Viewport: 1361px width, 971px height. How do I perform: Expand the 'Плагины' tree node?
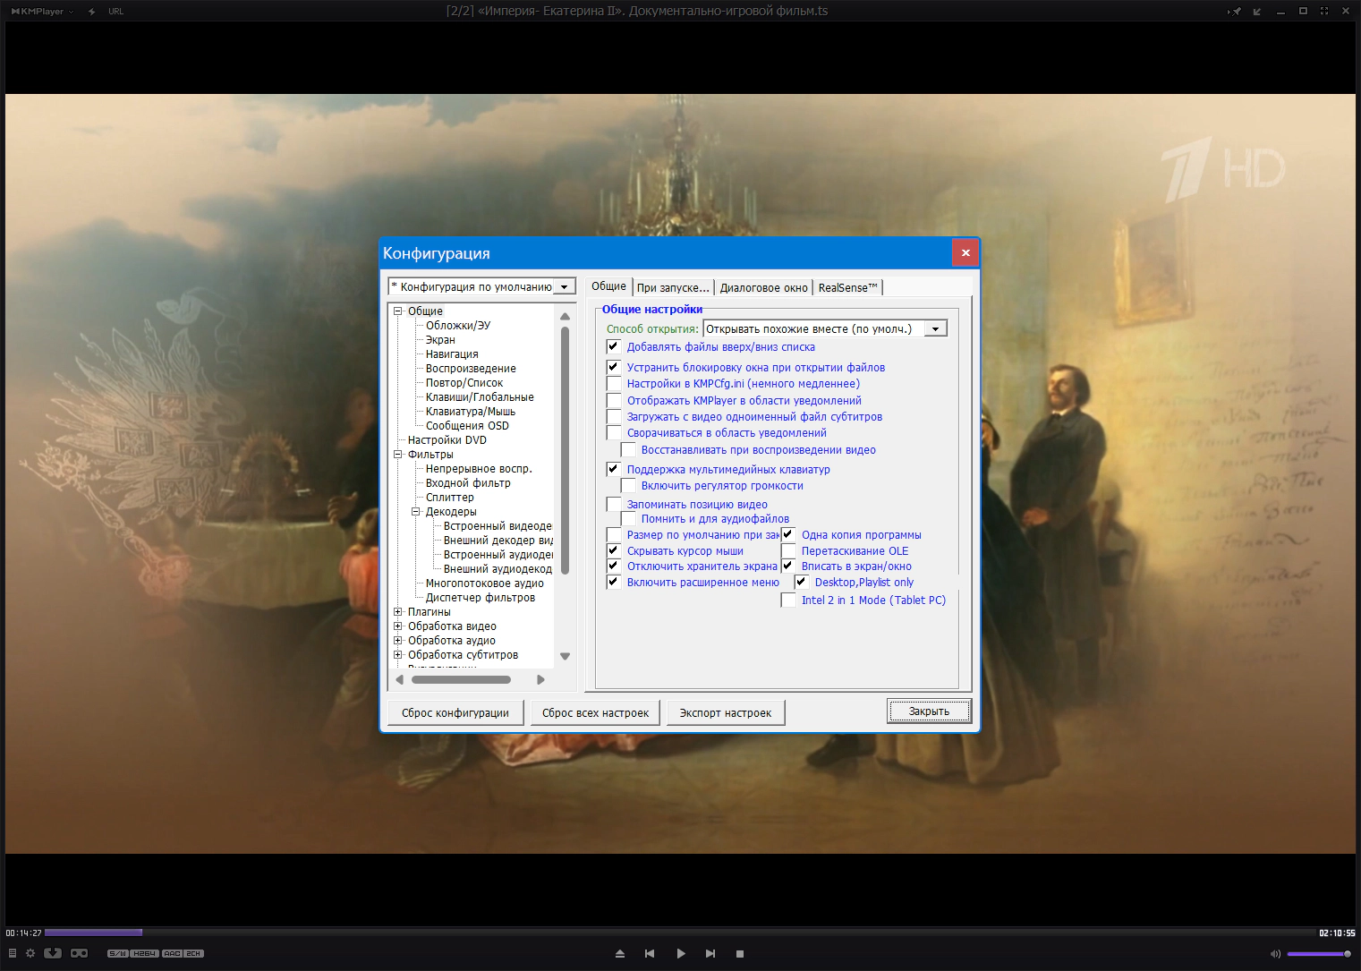[398, 612]
